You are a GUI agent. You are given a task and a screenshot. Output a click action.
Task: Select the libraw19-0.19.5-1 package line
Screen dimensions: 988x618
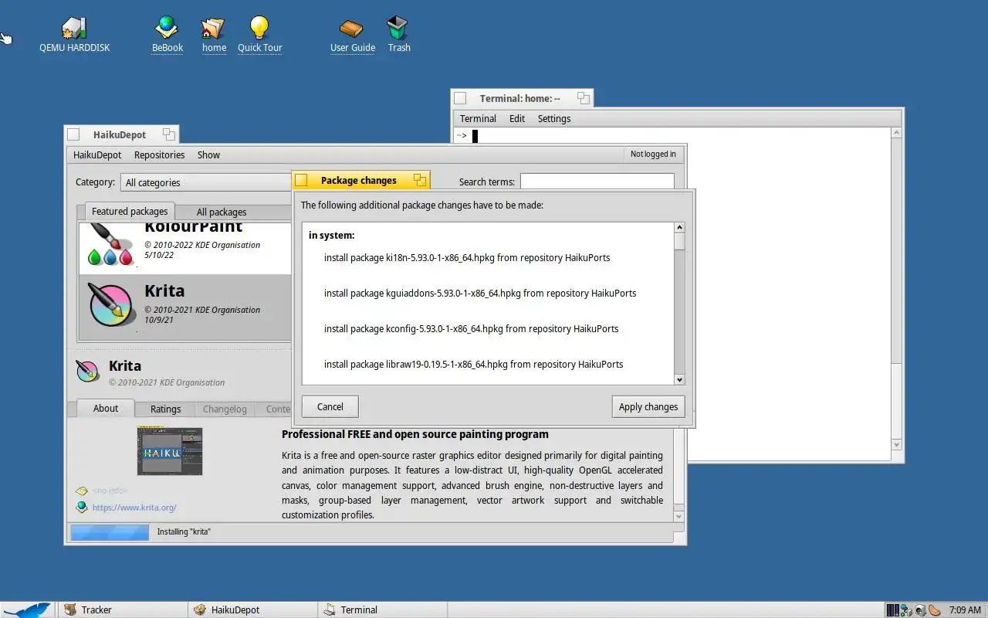click(x=473, y=364)
